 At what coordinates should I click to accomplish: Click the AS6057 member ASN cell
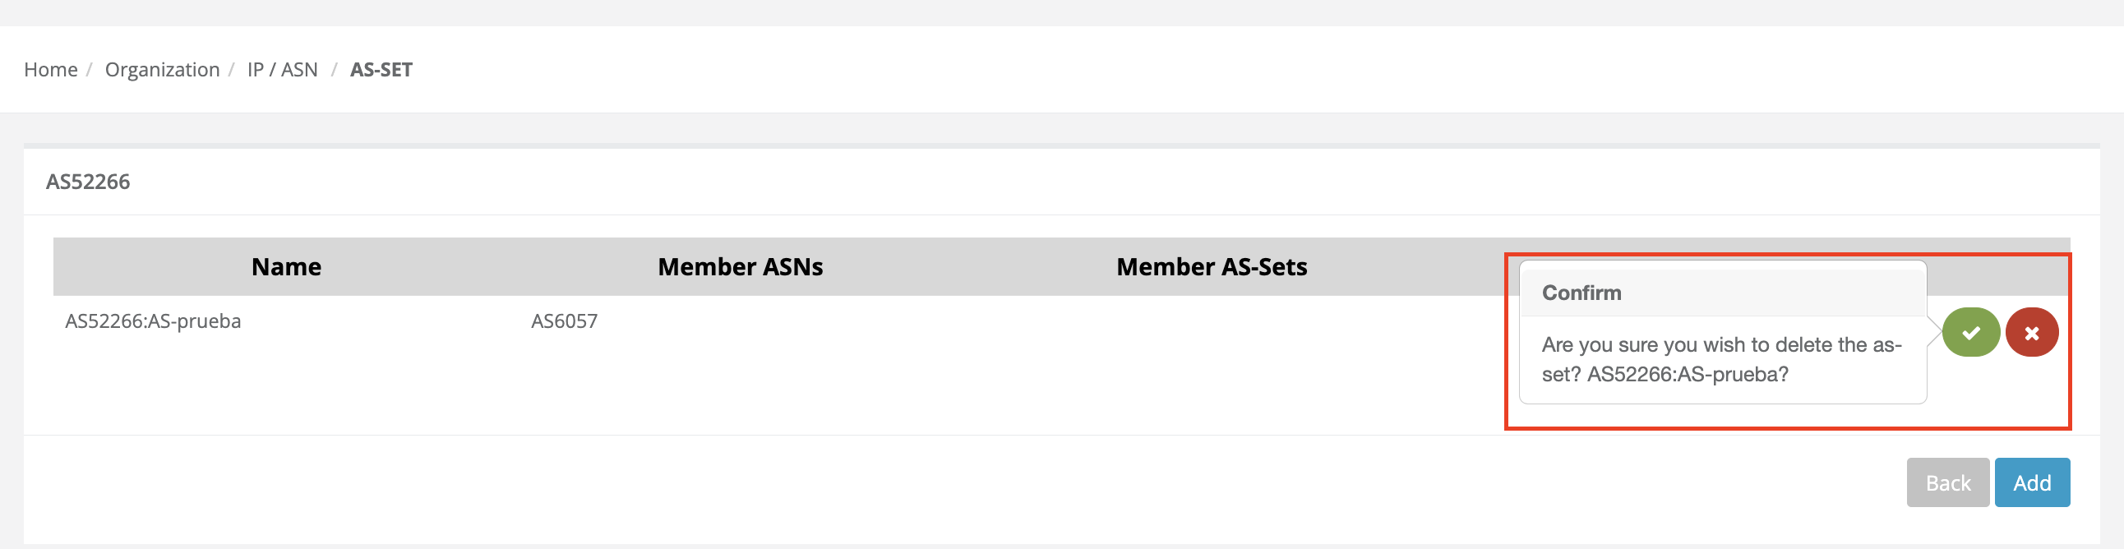[564, 321]
